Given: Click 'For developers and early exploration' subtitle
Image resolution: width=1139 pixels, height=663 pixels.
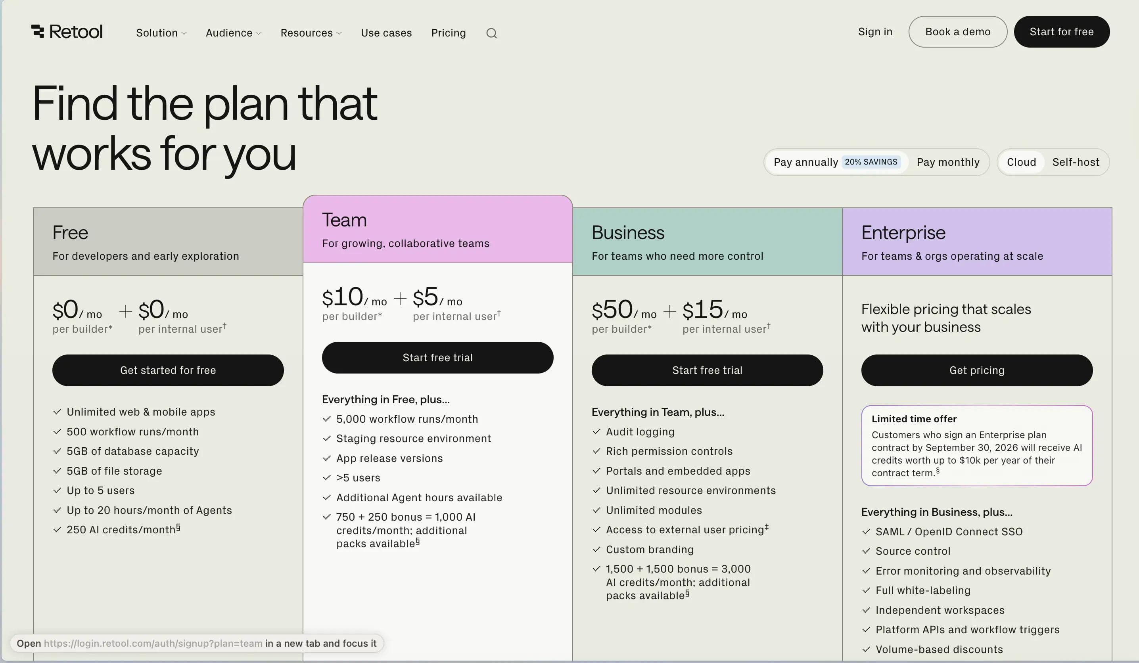Looking at the screenshot, I should 146,256.
